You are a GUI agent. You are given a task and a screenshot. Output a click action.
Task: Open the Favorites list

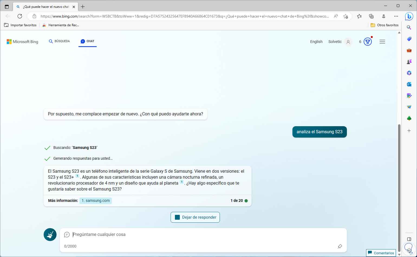359,16
